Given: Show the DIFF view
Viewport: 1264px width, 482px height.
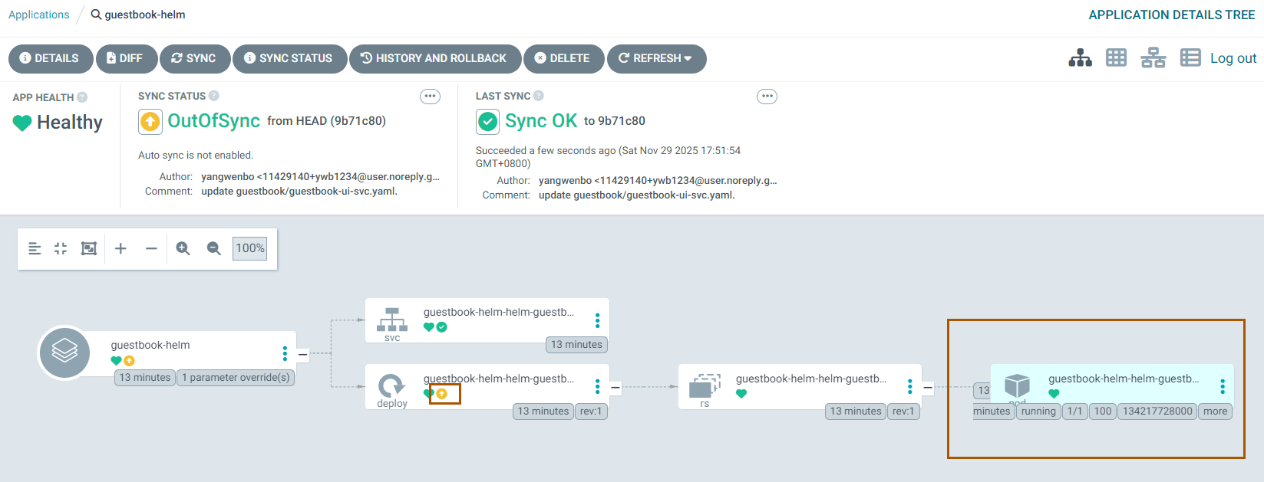Looking at the screenshot, I should [126, 58].
